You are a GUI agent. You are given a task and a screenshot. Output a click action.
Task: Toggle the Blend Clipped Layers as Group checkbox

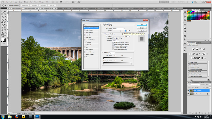[113, 44]
